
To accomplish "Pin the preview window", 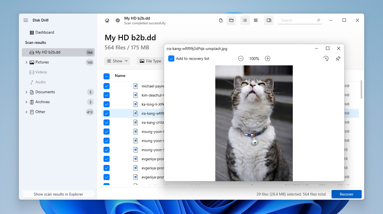I will 338,58.
